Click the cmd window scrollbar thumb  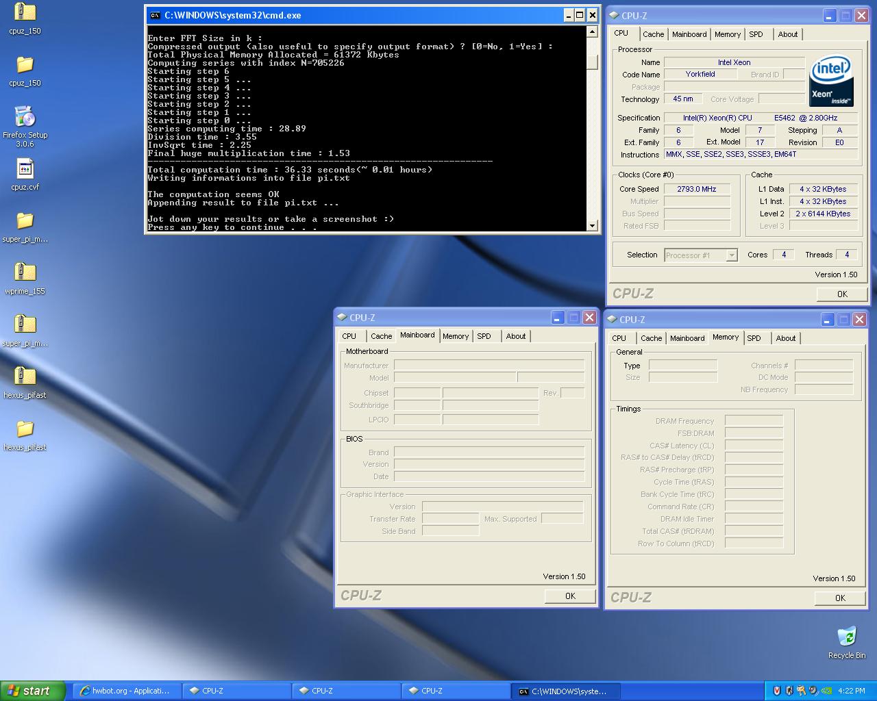[593, 62]
